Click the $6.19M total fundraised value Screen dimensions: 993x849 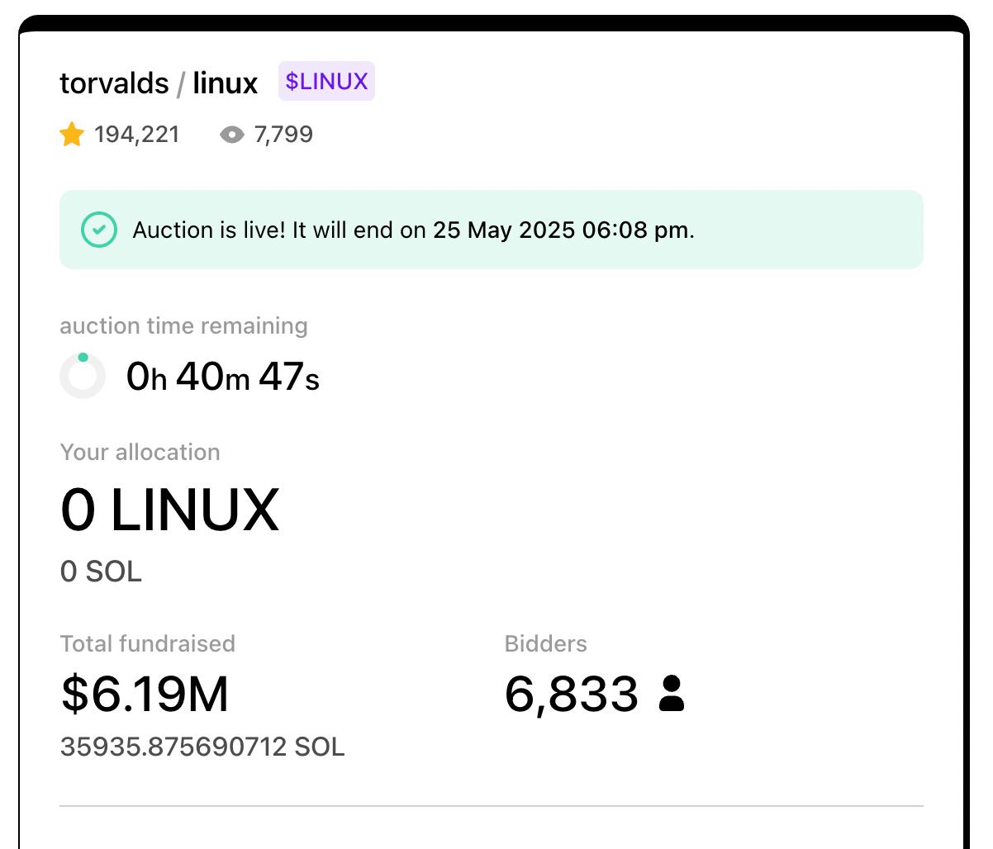click(x=145, y=694)
